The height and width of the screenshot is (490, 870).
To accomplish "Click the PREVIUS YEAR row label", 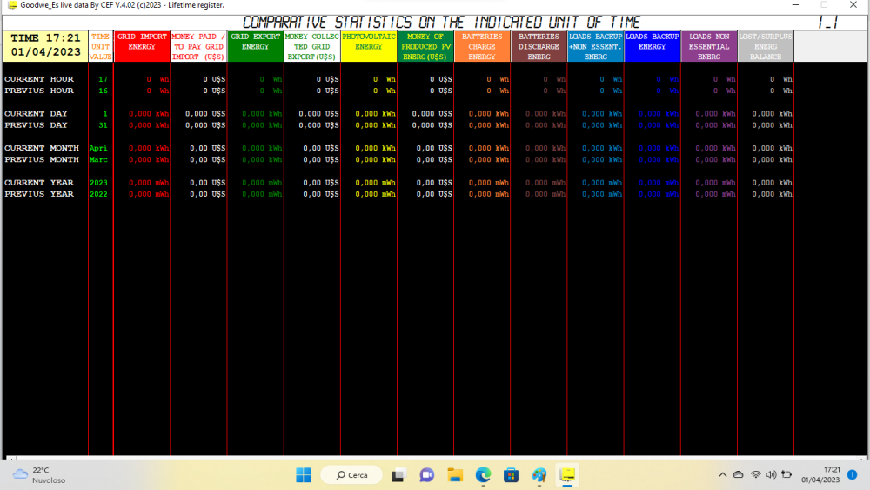I will click(x=39, y=194).
